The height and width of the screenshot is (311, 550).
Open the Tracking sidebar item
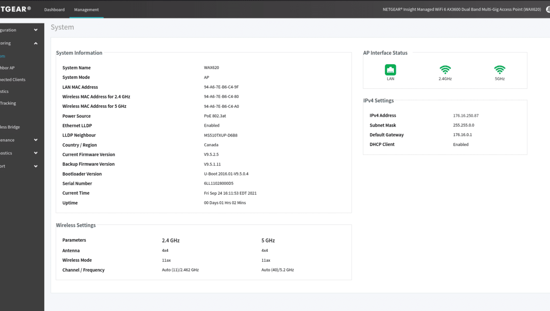(x=8, y=103)
